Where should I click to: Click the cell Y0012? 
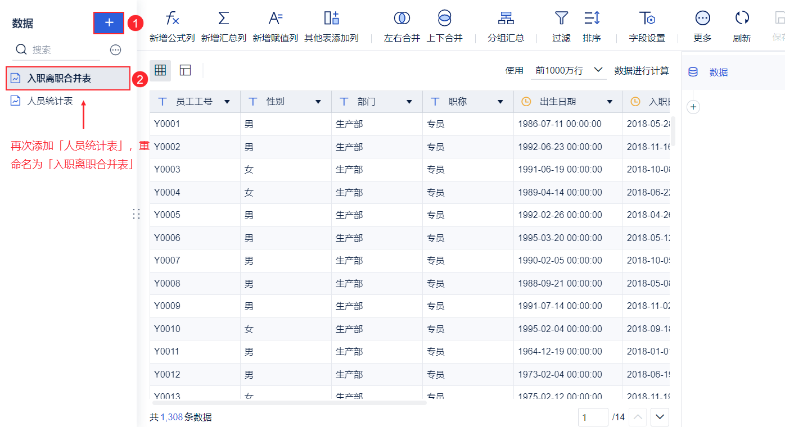pyautogui.click(x=195, y=375)
